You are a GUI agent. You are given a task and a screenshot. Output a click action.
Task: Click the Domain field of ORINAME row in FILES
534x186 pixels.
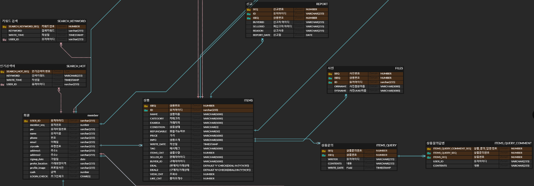(x=374, y=86)
